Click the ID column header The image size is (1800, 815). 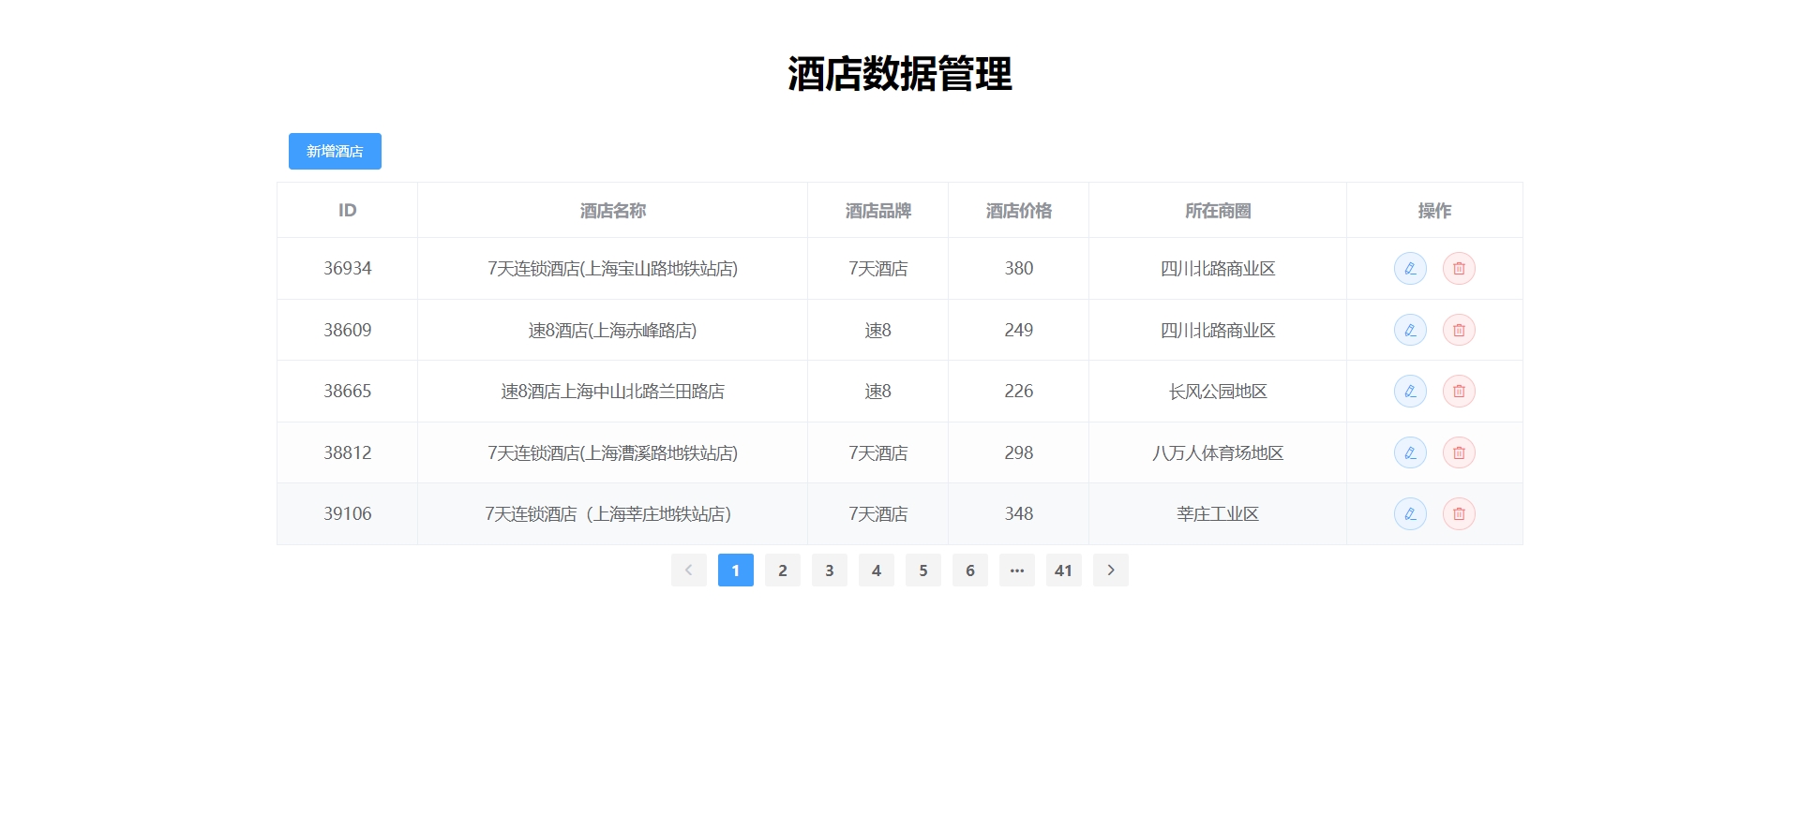(x=348, y=211)
